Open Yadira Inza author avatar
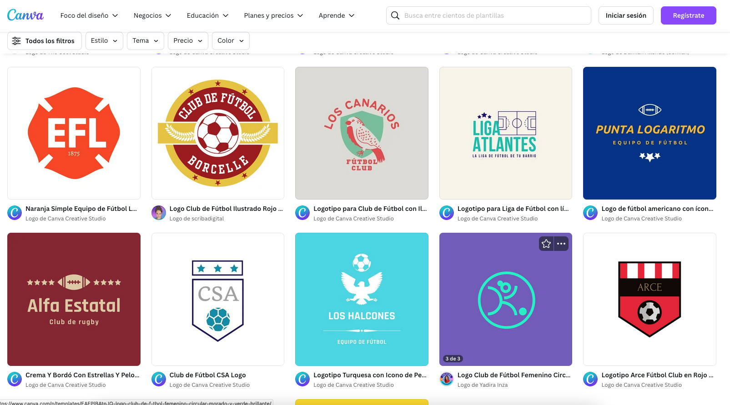This screenshot has width=730, height=405. click(447, 379)
